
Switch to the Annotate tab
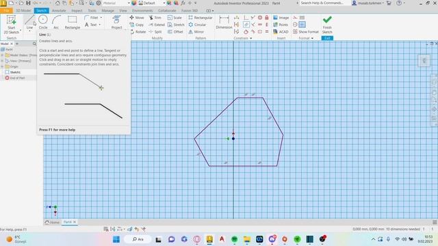click(x=59, y=11)
